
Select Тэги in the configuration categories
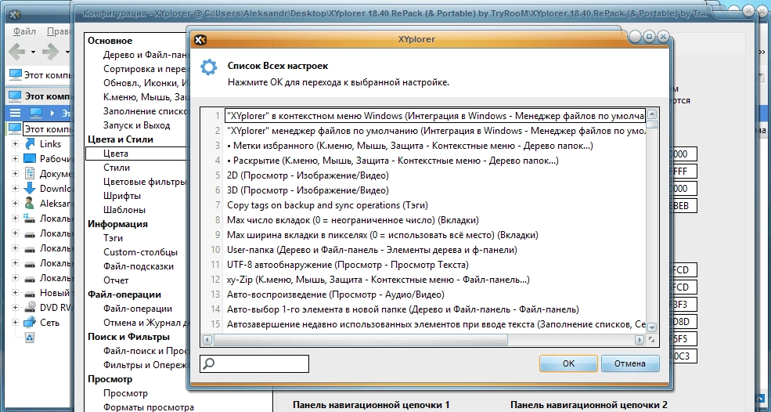[x=113, y=238]
